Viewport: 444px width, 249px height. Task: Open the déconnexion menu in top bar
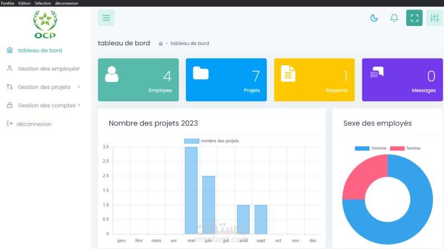click(x=67, y=3)
